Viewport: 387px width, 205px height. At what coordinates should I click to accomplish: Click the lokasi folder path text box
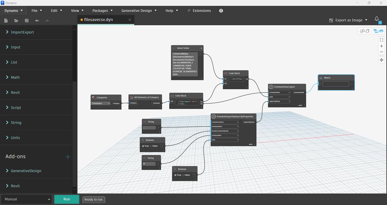[x=185, y=64]
